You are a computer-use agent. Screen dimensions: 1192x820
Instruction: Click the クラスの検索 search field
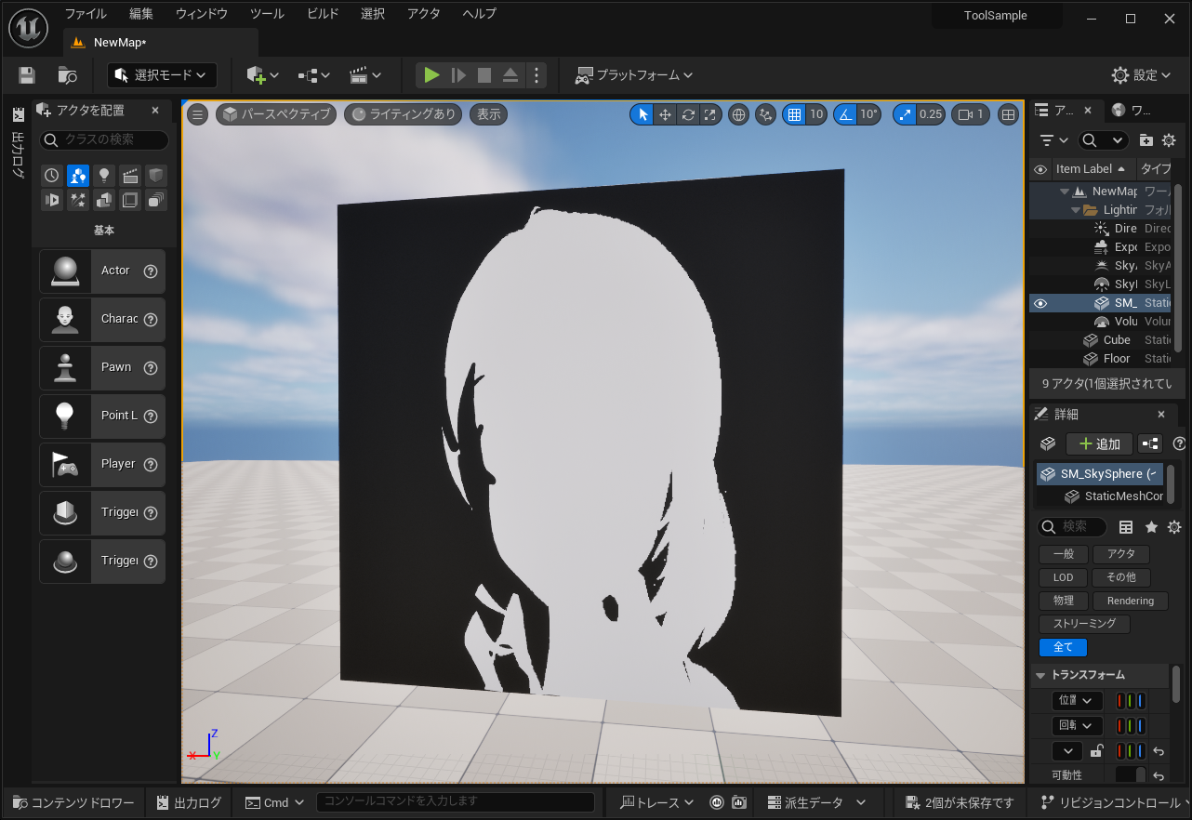pyautogui.click(x=104, y=139)
